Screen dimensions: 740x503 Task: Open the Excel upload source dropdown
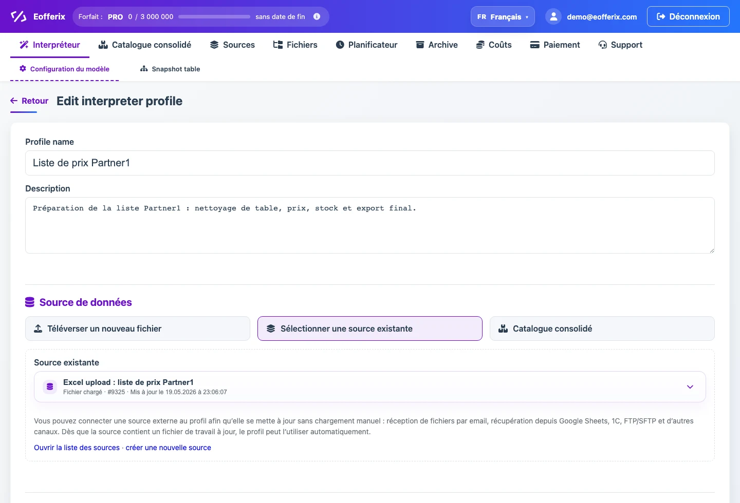pos(370,386)
